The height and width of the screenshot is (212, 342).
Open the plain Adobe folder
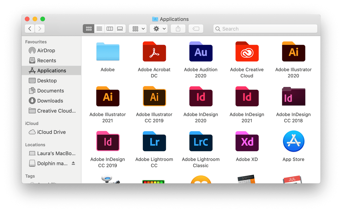click(108, 52)
